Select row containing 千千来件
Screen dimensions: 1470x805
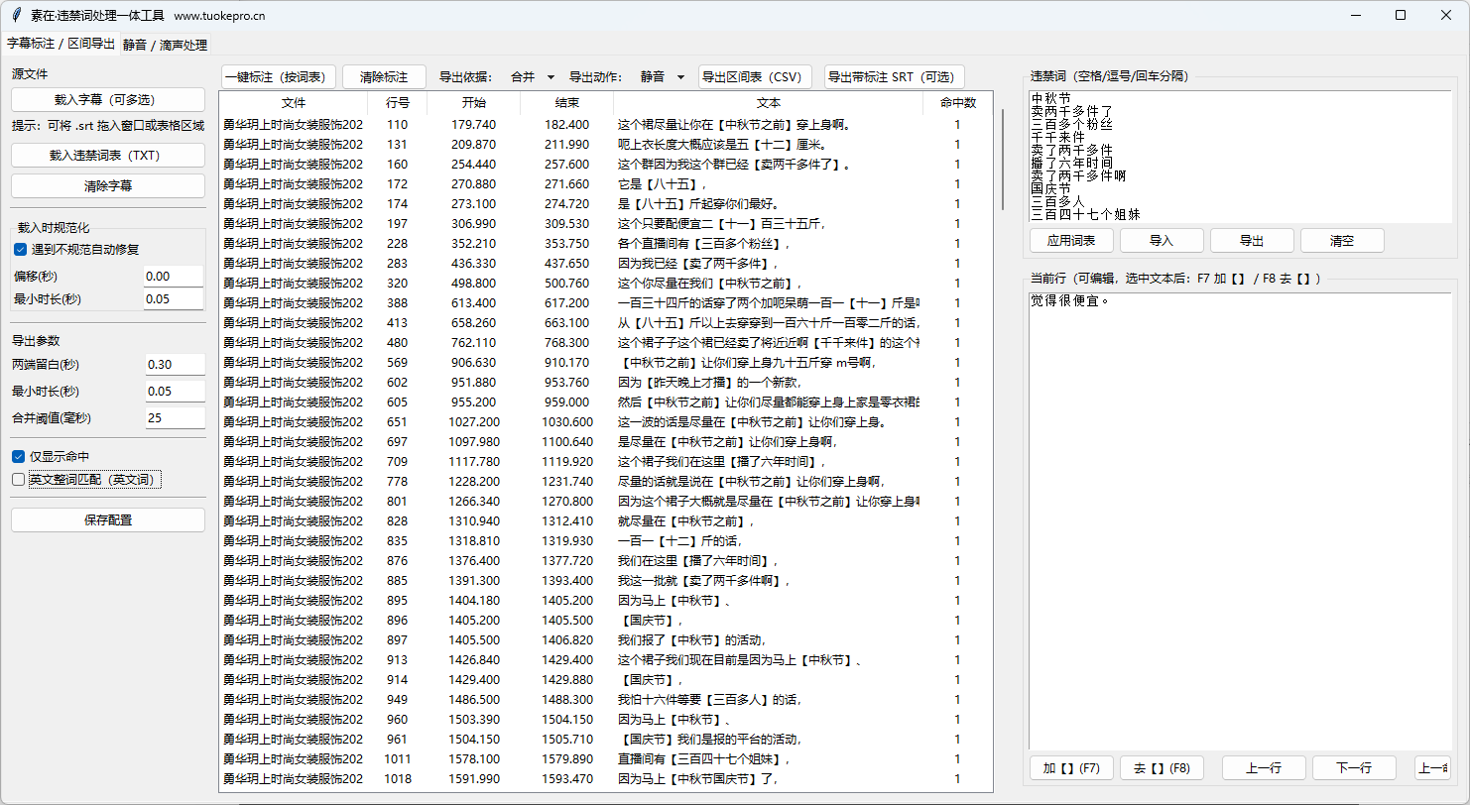pyautogui.click(x=606, y=343)
